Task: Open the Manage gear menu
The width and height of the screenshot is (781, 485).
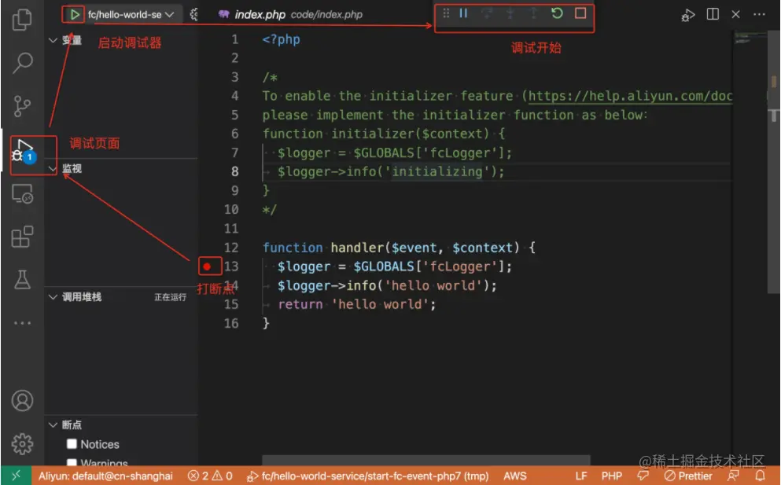Action: (22, 443)
